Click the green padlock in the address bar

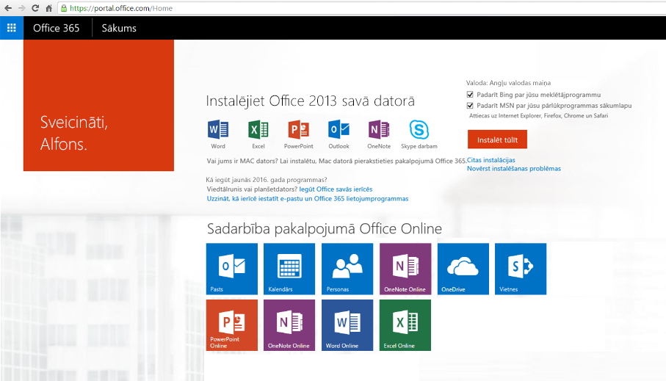64,8
